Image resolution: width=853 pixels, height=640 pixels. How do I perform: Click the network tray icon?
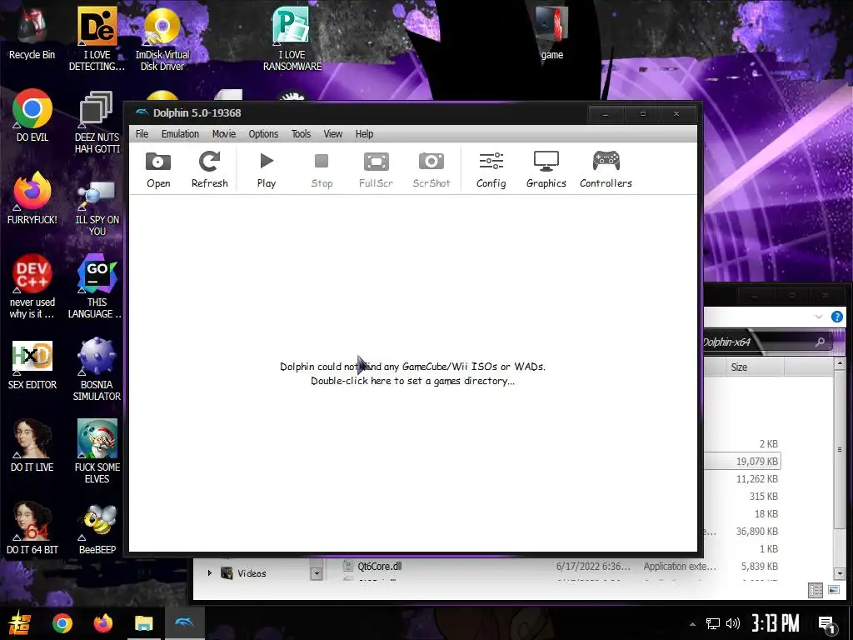pos(713,623)
